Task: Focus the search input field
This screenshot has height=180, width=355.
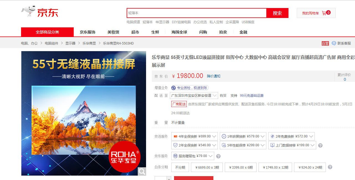Action: tap(197, 13)
